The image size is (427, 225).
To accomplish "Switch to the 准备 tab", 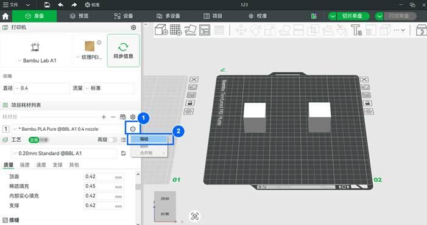I will 35,16.
